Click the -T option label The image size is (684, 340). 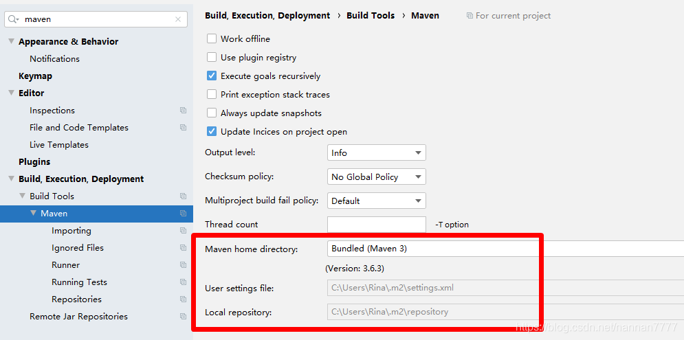tap(452, 225)
